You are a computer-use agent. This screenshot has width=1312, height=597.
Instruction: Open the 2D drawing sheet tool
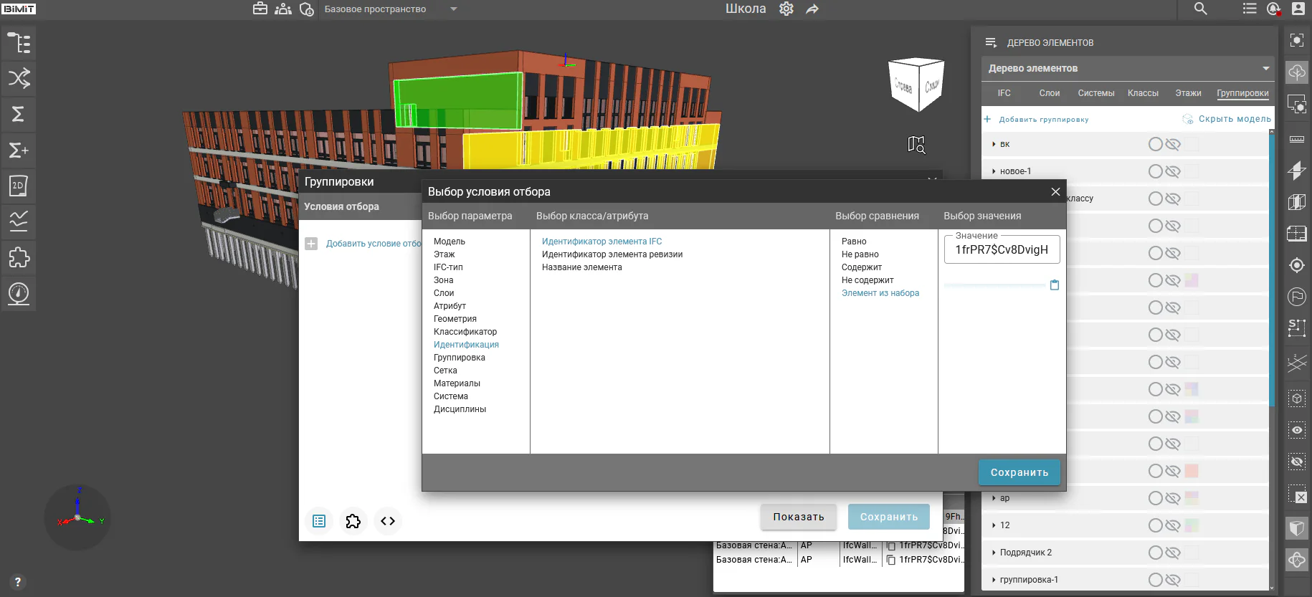click(19, 186)
